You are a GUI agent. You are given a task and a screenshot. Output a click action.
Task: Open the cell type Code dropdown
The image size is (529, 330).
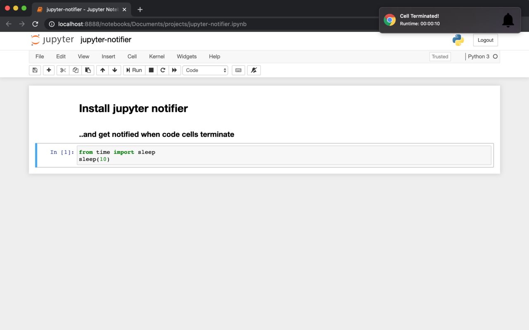[x=205, y=70]
